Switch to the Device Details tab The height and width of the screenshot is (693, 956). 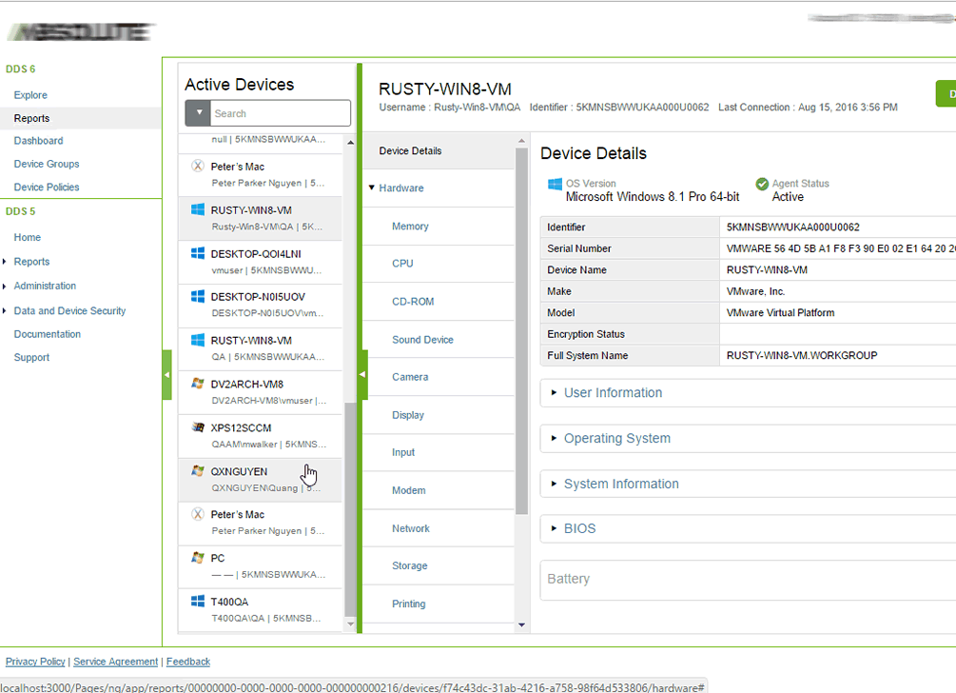click(x=411, y=150)
